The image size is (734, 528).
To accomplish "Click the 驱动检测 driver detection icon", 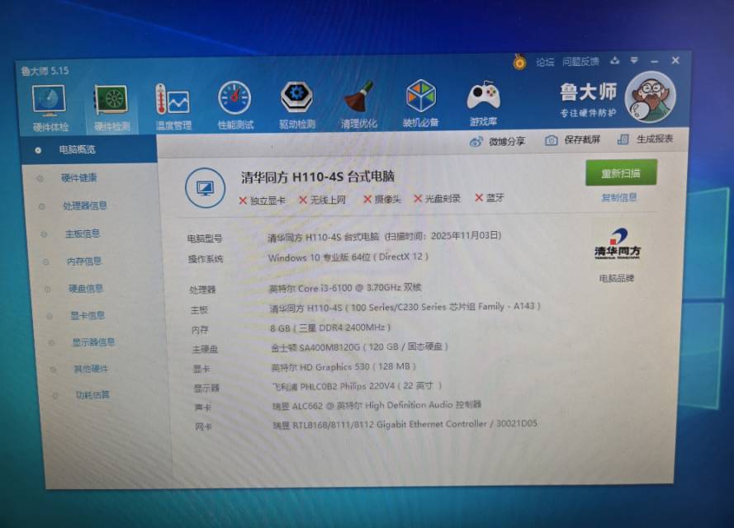I will point(296,98).
